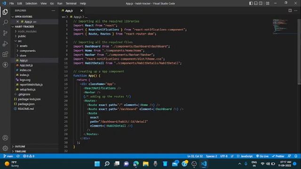
Task: Open the File menu
Action: tap(11, 3)
